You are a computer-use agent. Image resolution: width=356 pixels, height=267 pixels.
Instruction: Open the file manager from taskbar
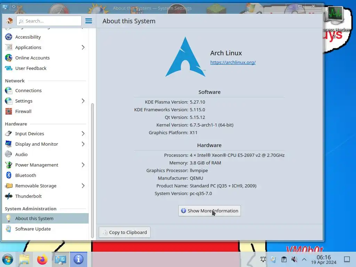pyautogui.click(x=25, y=259)
